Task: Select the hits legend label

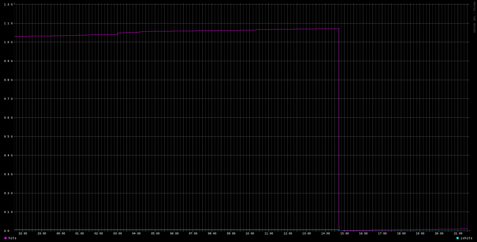Action: click(12, 238)
